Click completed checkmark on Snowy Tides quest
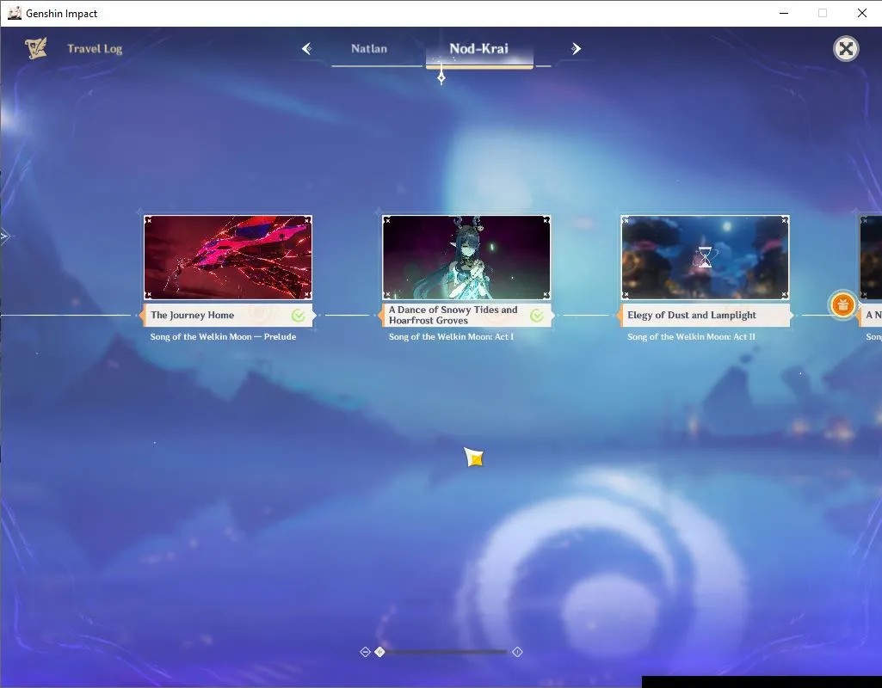 537,316
